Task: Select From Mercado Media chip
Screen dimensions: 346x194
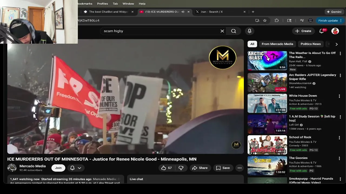Action: pyautogui.click(x=277, y=44)
